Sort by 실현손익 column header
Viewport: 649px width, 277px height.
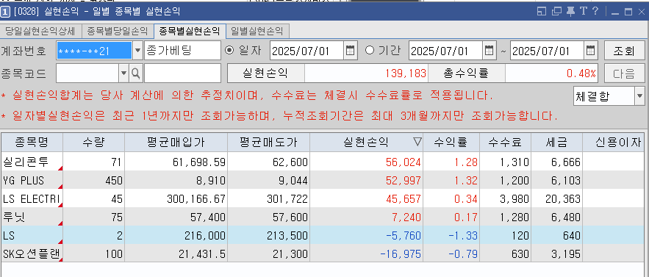coord(366,143)
